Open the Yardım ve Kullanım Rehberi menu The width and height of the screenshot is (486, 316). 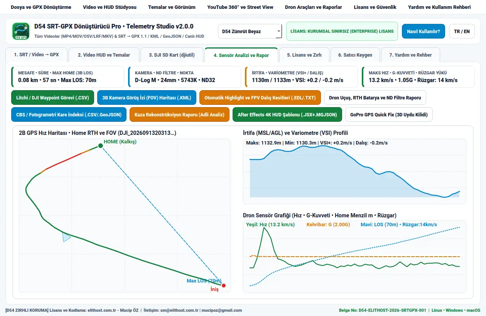[x=439, y=7]
